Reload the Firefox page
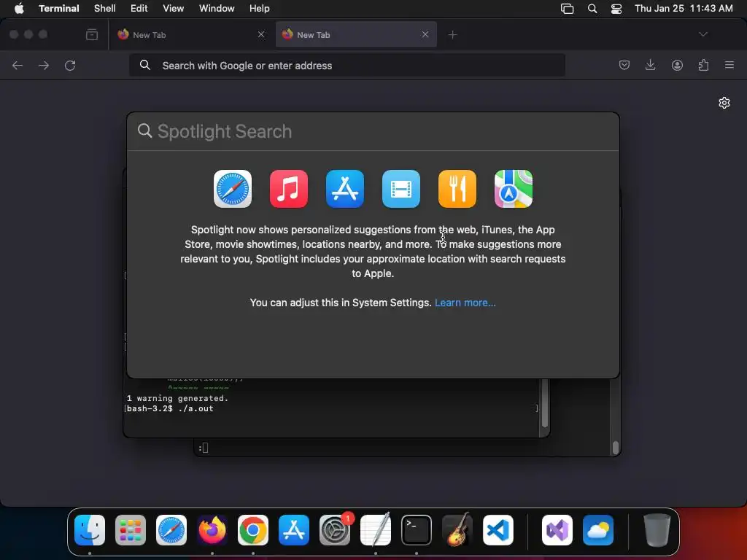This screenshot has height=560, width=747. [x=70, y=65]
